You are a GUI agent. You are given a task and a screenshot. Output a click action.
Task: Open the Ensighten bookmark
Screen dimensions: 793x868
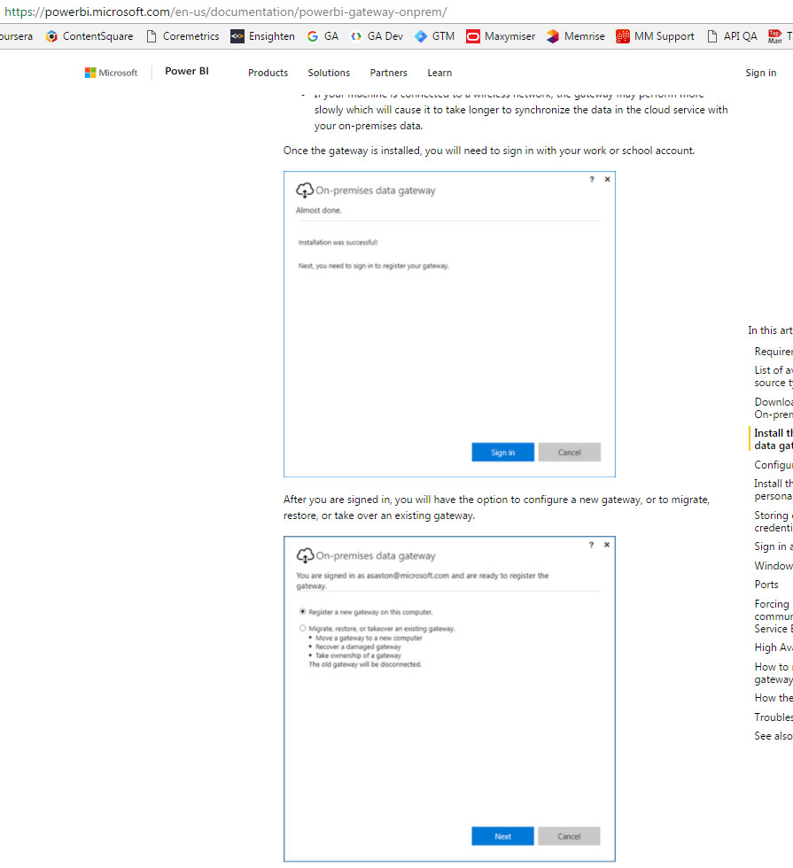[x=263, y=36]
